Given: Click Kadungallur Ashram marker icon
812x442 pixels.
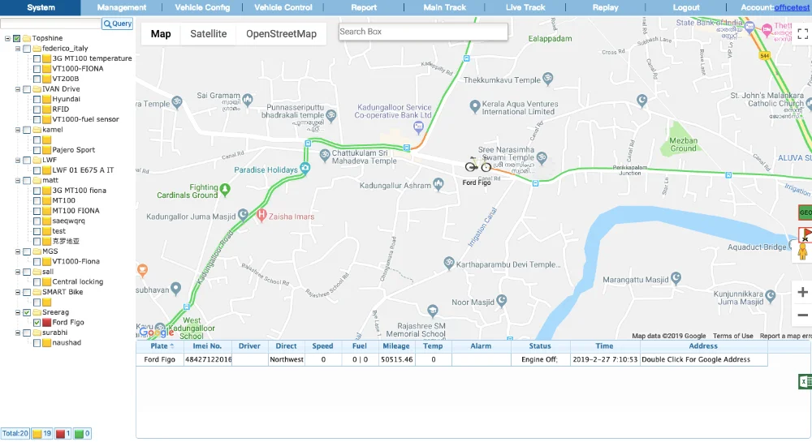Looking at the screenshot, I should (438, 184).
